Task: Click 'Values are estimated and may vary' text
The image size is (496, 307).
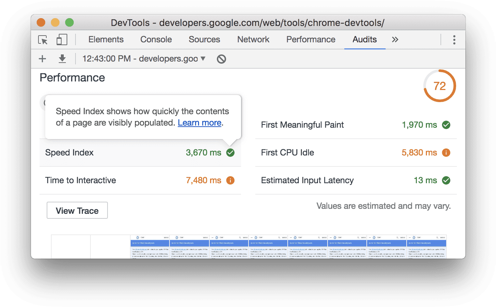Action: [383, 206]
